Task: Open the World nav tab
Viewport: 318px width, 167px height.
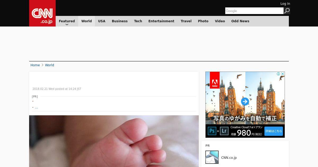Action: click(x=86, y=21)
